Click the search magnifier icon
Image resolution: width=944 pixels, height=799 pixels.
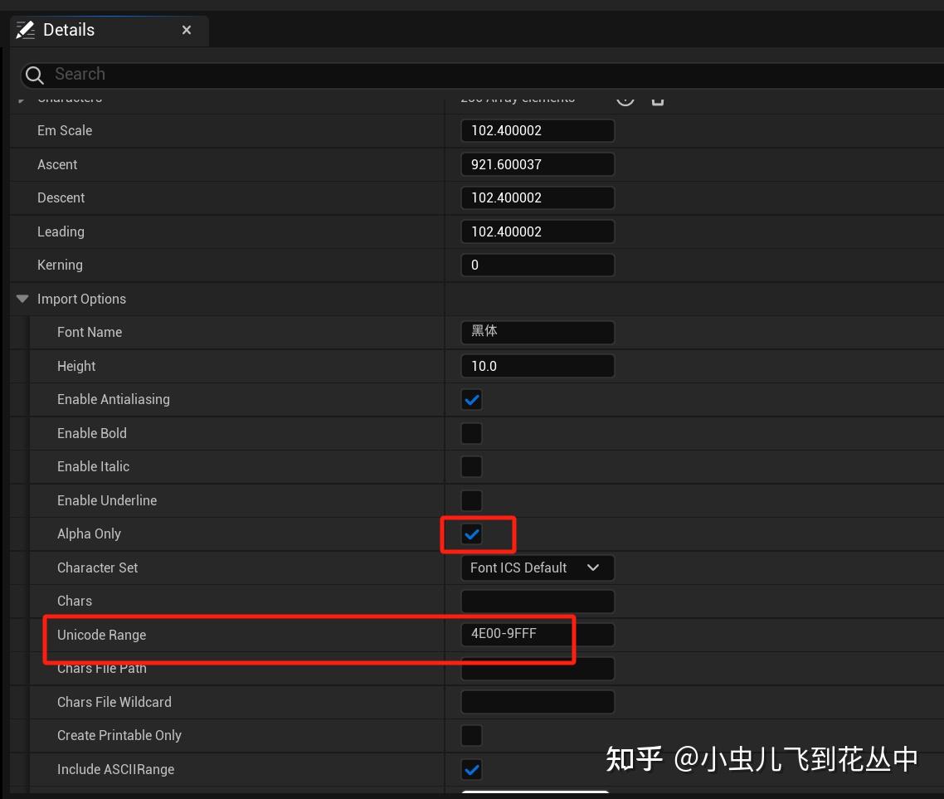pyautogui.click(x=34, y=75)
